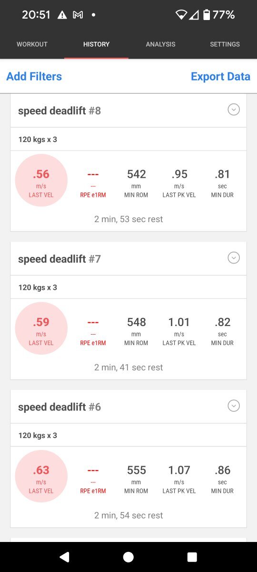257x572 pixels.
Task: Open the Analysis tab
Action: [x=160, y=44]
